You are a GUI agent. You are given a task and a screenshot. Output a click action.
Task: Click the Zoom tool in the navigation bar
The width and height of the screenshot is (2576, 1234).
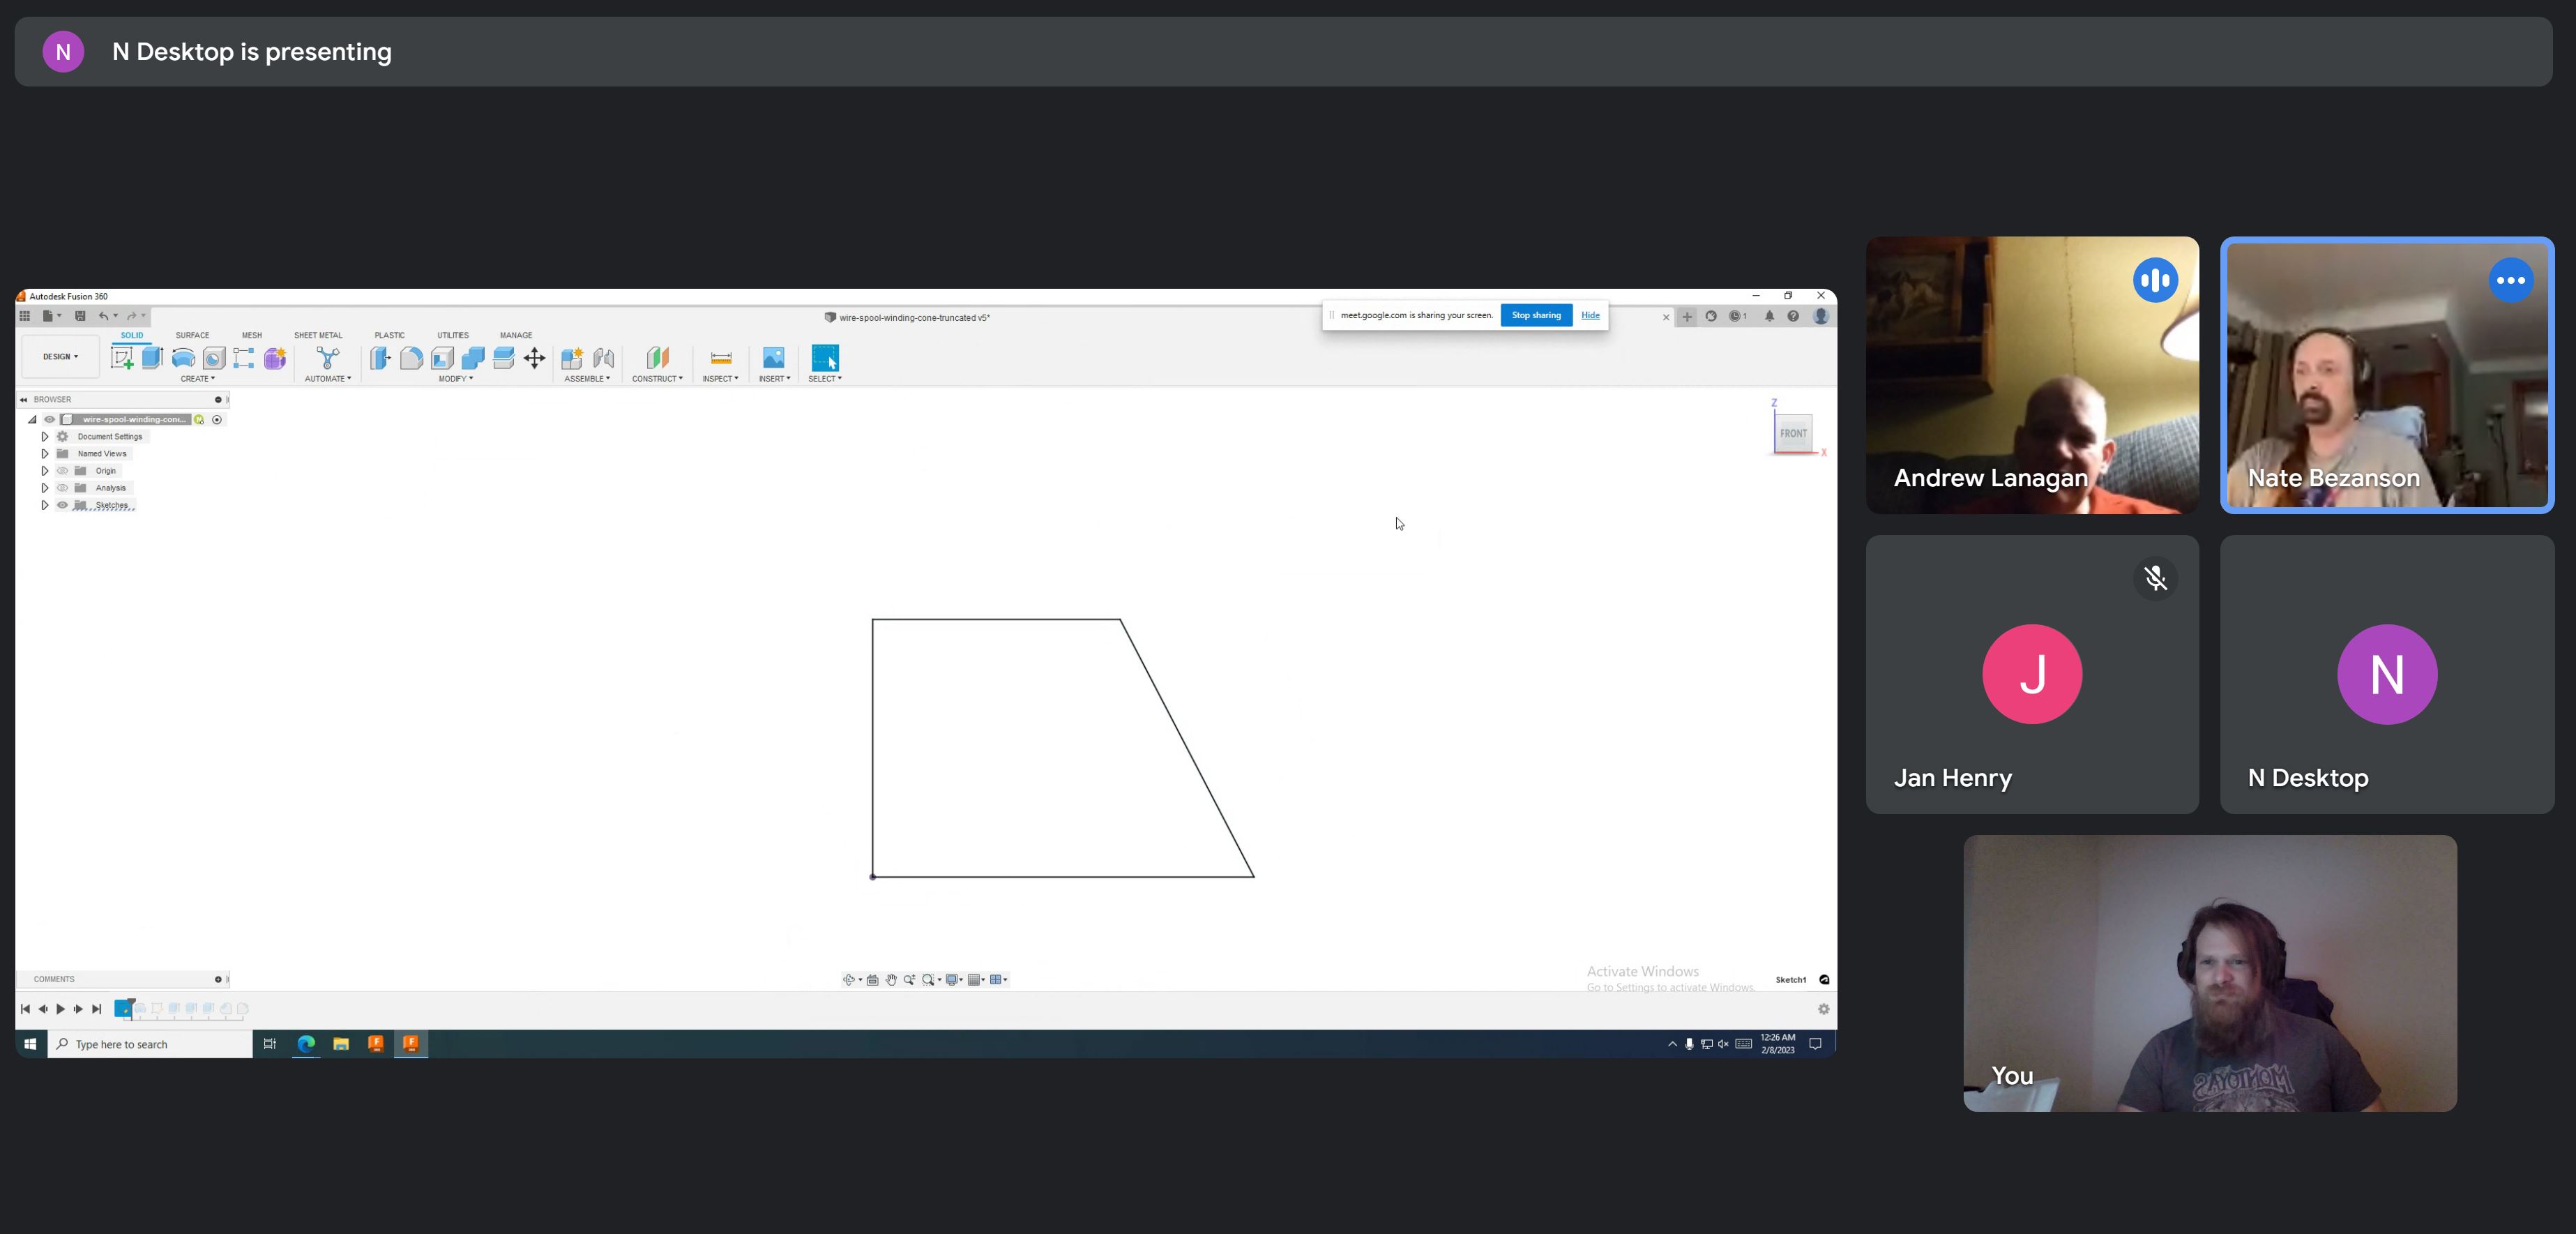(909, 980)
